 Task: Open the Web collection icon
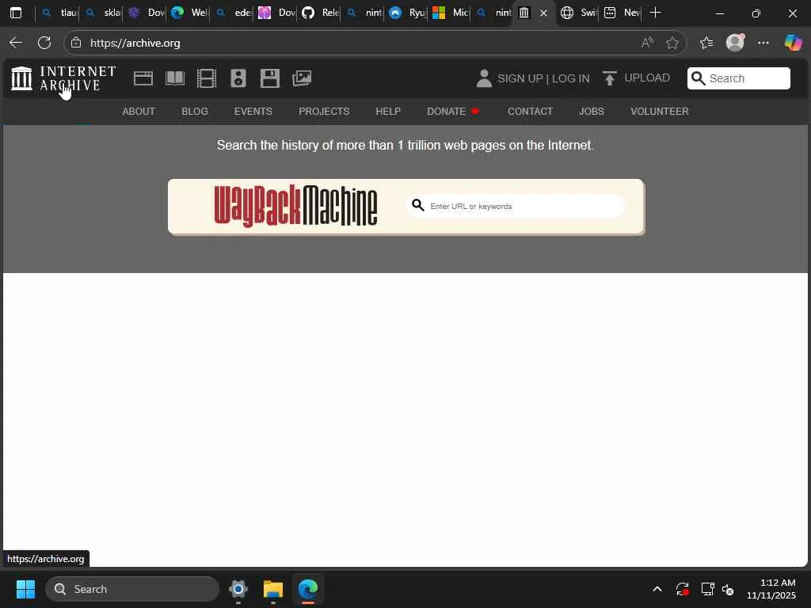coord(143,78)
